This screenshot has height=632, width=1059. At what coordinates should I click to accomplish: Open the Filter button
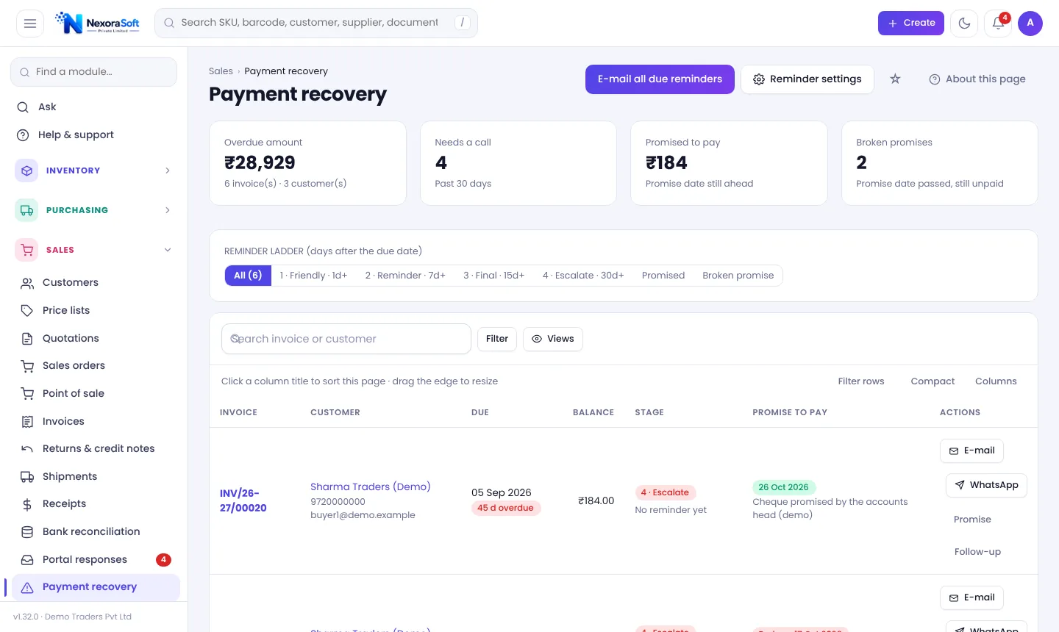click(x=497, y=339)
